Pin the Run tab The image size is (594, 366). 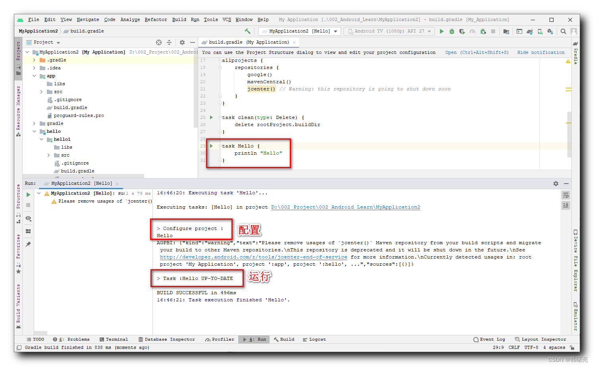click(x=28, y=244)
